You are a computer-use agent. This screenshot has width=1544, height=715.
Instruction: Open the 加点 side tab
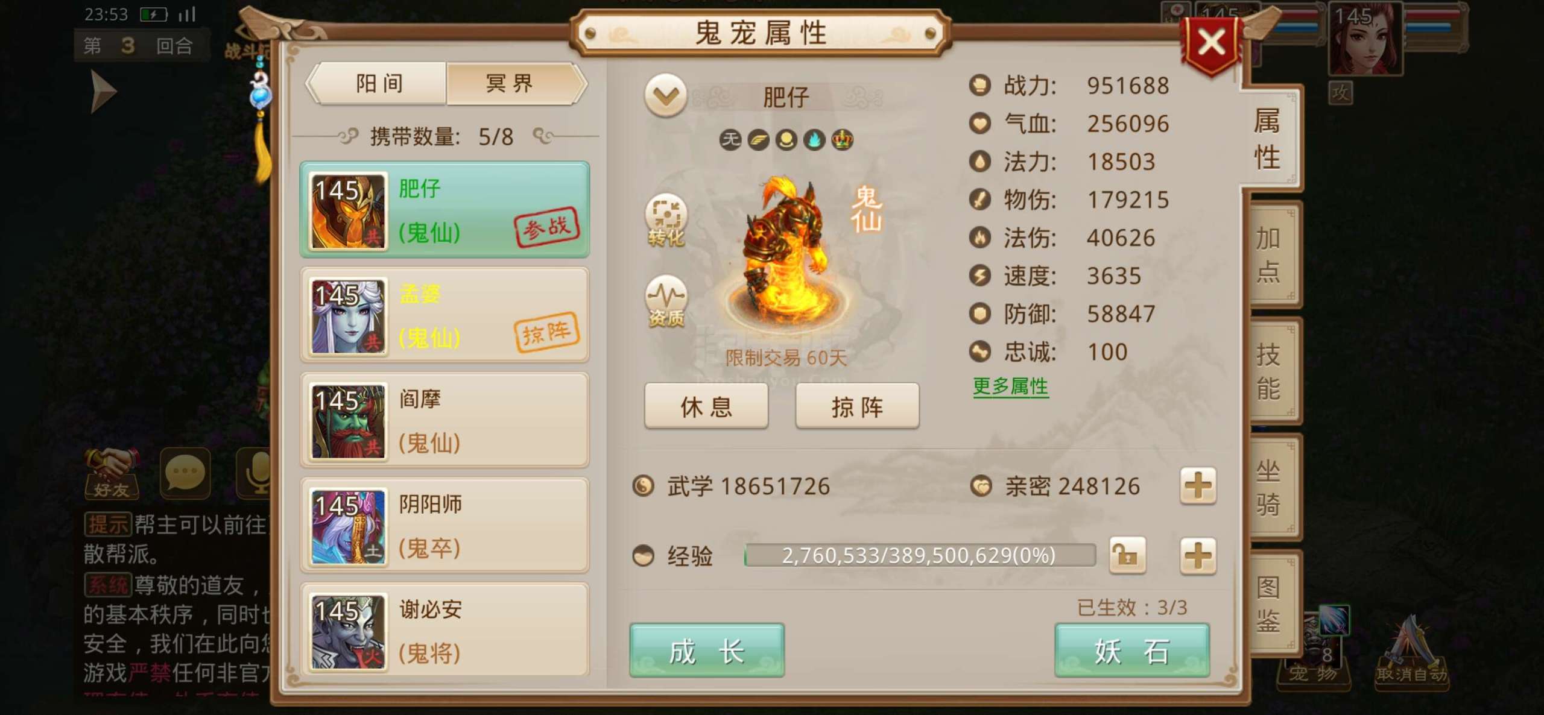click(1269, 255)
